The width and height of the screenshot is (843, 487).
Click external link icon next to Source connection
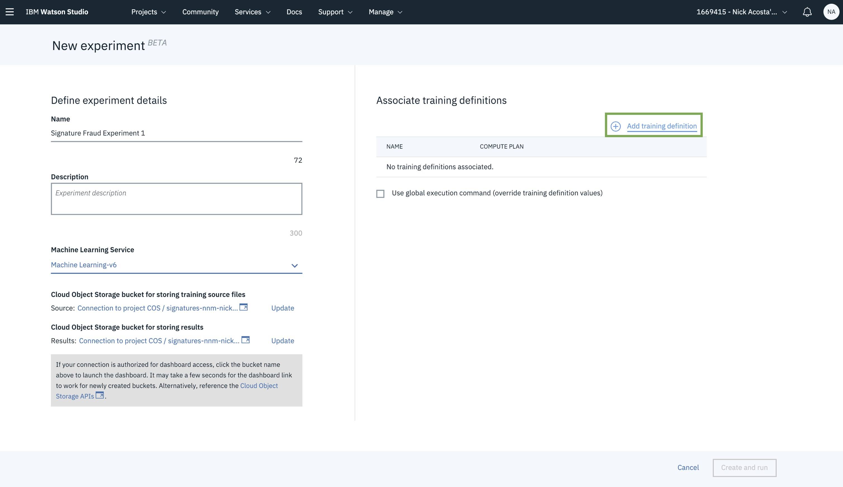tap(244, 307)
